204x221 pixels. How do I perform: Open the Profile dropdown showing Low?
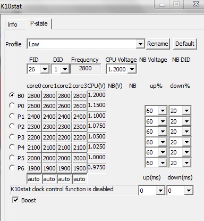pos(86,44)
